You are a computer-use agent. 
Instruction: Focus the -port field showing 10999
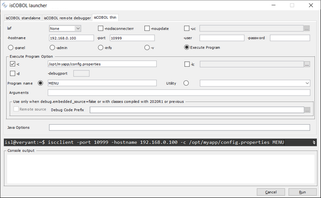click(132, 38)
